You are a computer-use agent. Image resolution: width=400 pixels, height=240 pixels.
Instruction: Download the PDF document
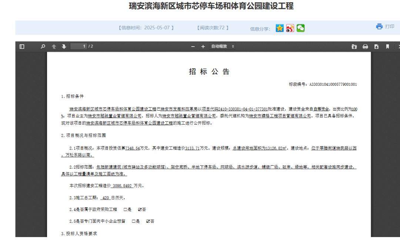pos(376,47)
